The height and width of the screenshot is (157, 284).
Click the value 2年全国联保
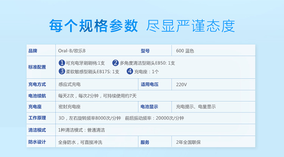[188, 142]
